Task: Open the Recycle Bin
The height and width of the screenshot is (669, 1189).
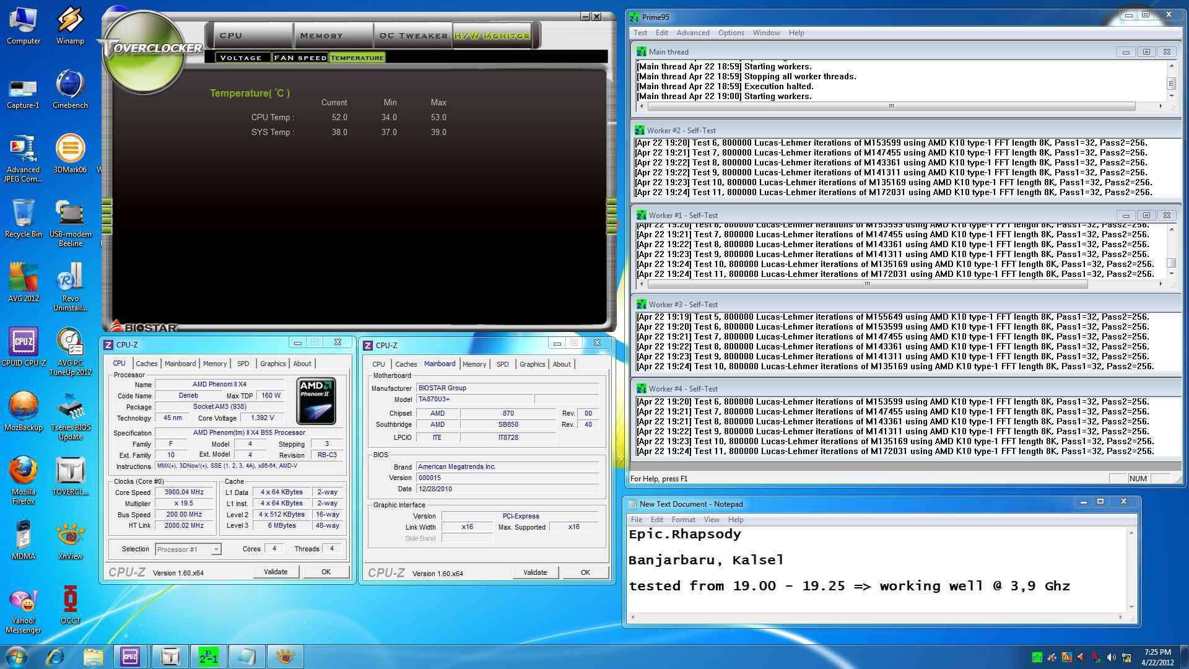Action: pyautogui.click(x=24, y=219)
